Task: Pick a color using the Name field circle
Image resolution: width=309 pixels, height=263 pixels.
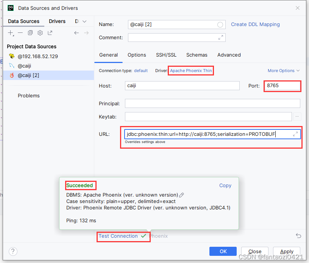Action: 220,25
